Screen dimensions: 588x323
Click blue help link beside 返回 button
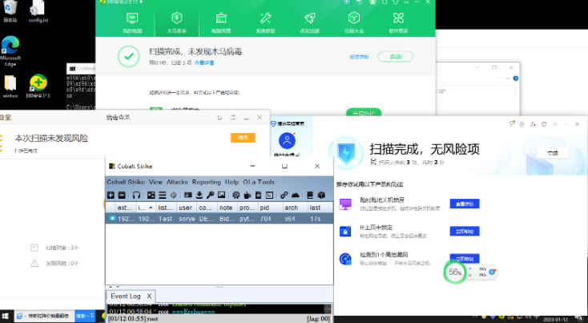click(359, 57)
